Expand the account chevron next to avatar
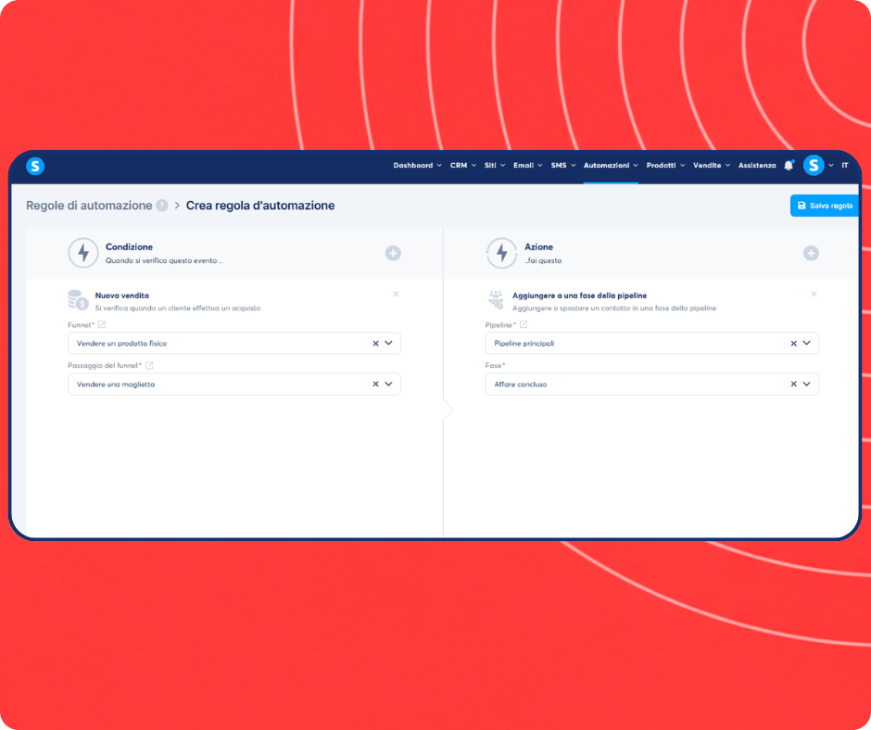871x730 pixels. click(831, 166)
